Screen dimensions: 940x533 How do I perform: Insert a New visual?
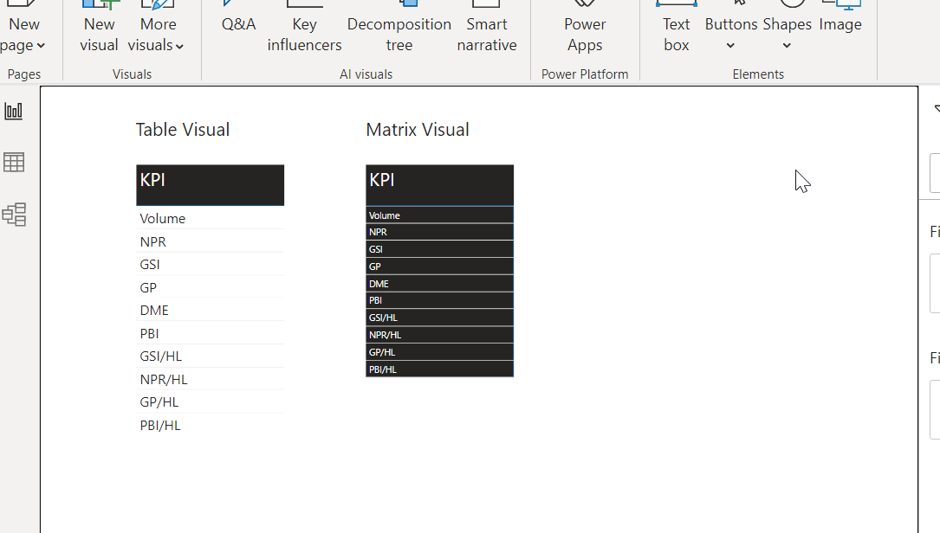pyautogui.click(x=99, y=28)
